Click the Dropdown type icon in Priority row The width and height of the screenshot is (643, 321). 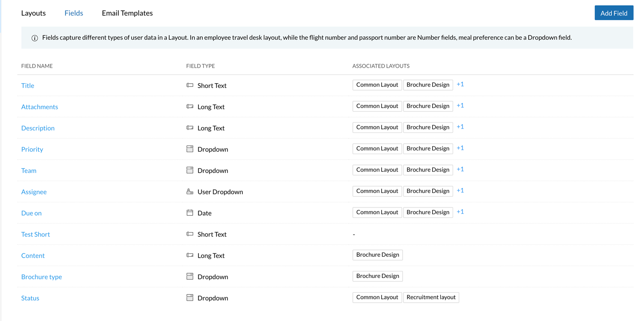(190, 149)
